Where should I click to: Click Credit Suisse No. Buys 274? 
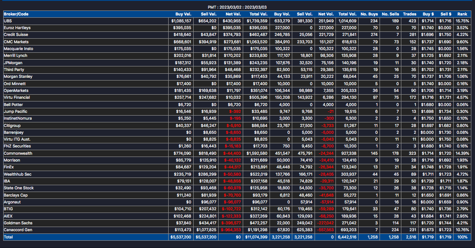(374, 35)
